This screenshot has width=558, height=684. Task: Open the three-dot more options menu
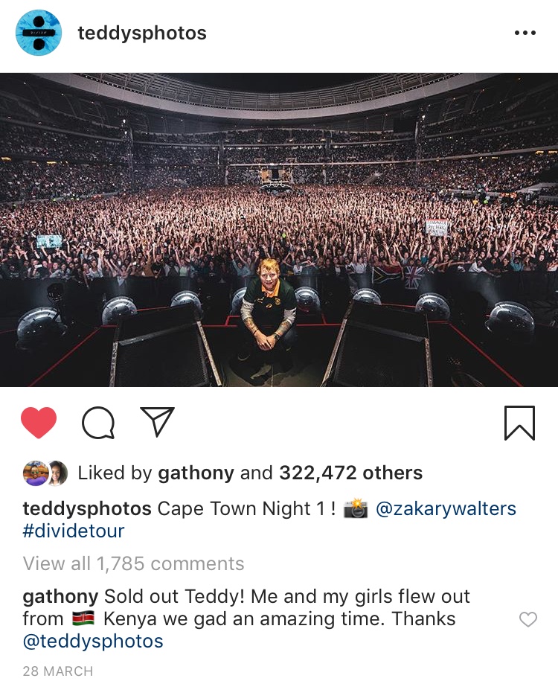pyautogui.click(x=525, y=33)
